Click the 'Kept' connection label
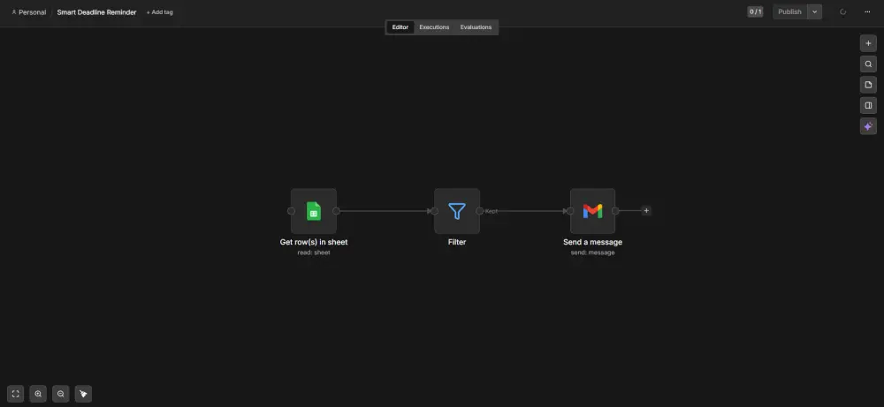884x407 pixels. 492,211
